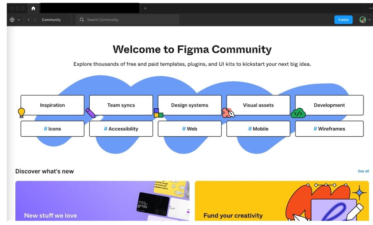Click the Publish button
Viewport: 373px width, 225px height.
343,20
